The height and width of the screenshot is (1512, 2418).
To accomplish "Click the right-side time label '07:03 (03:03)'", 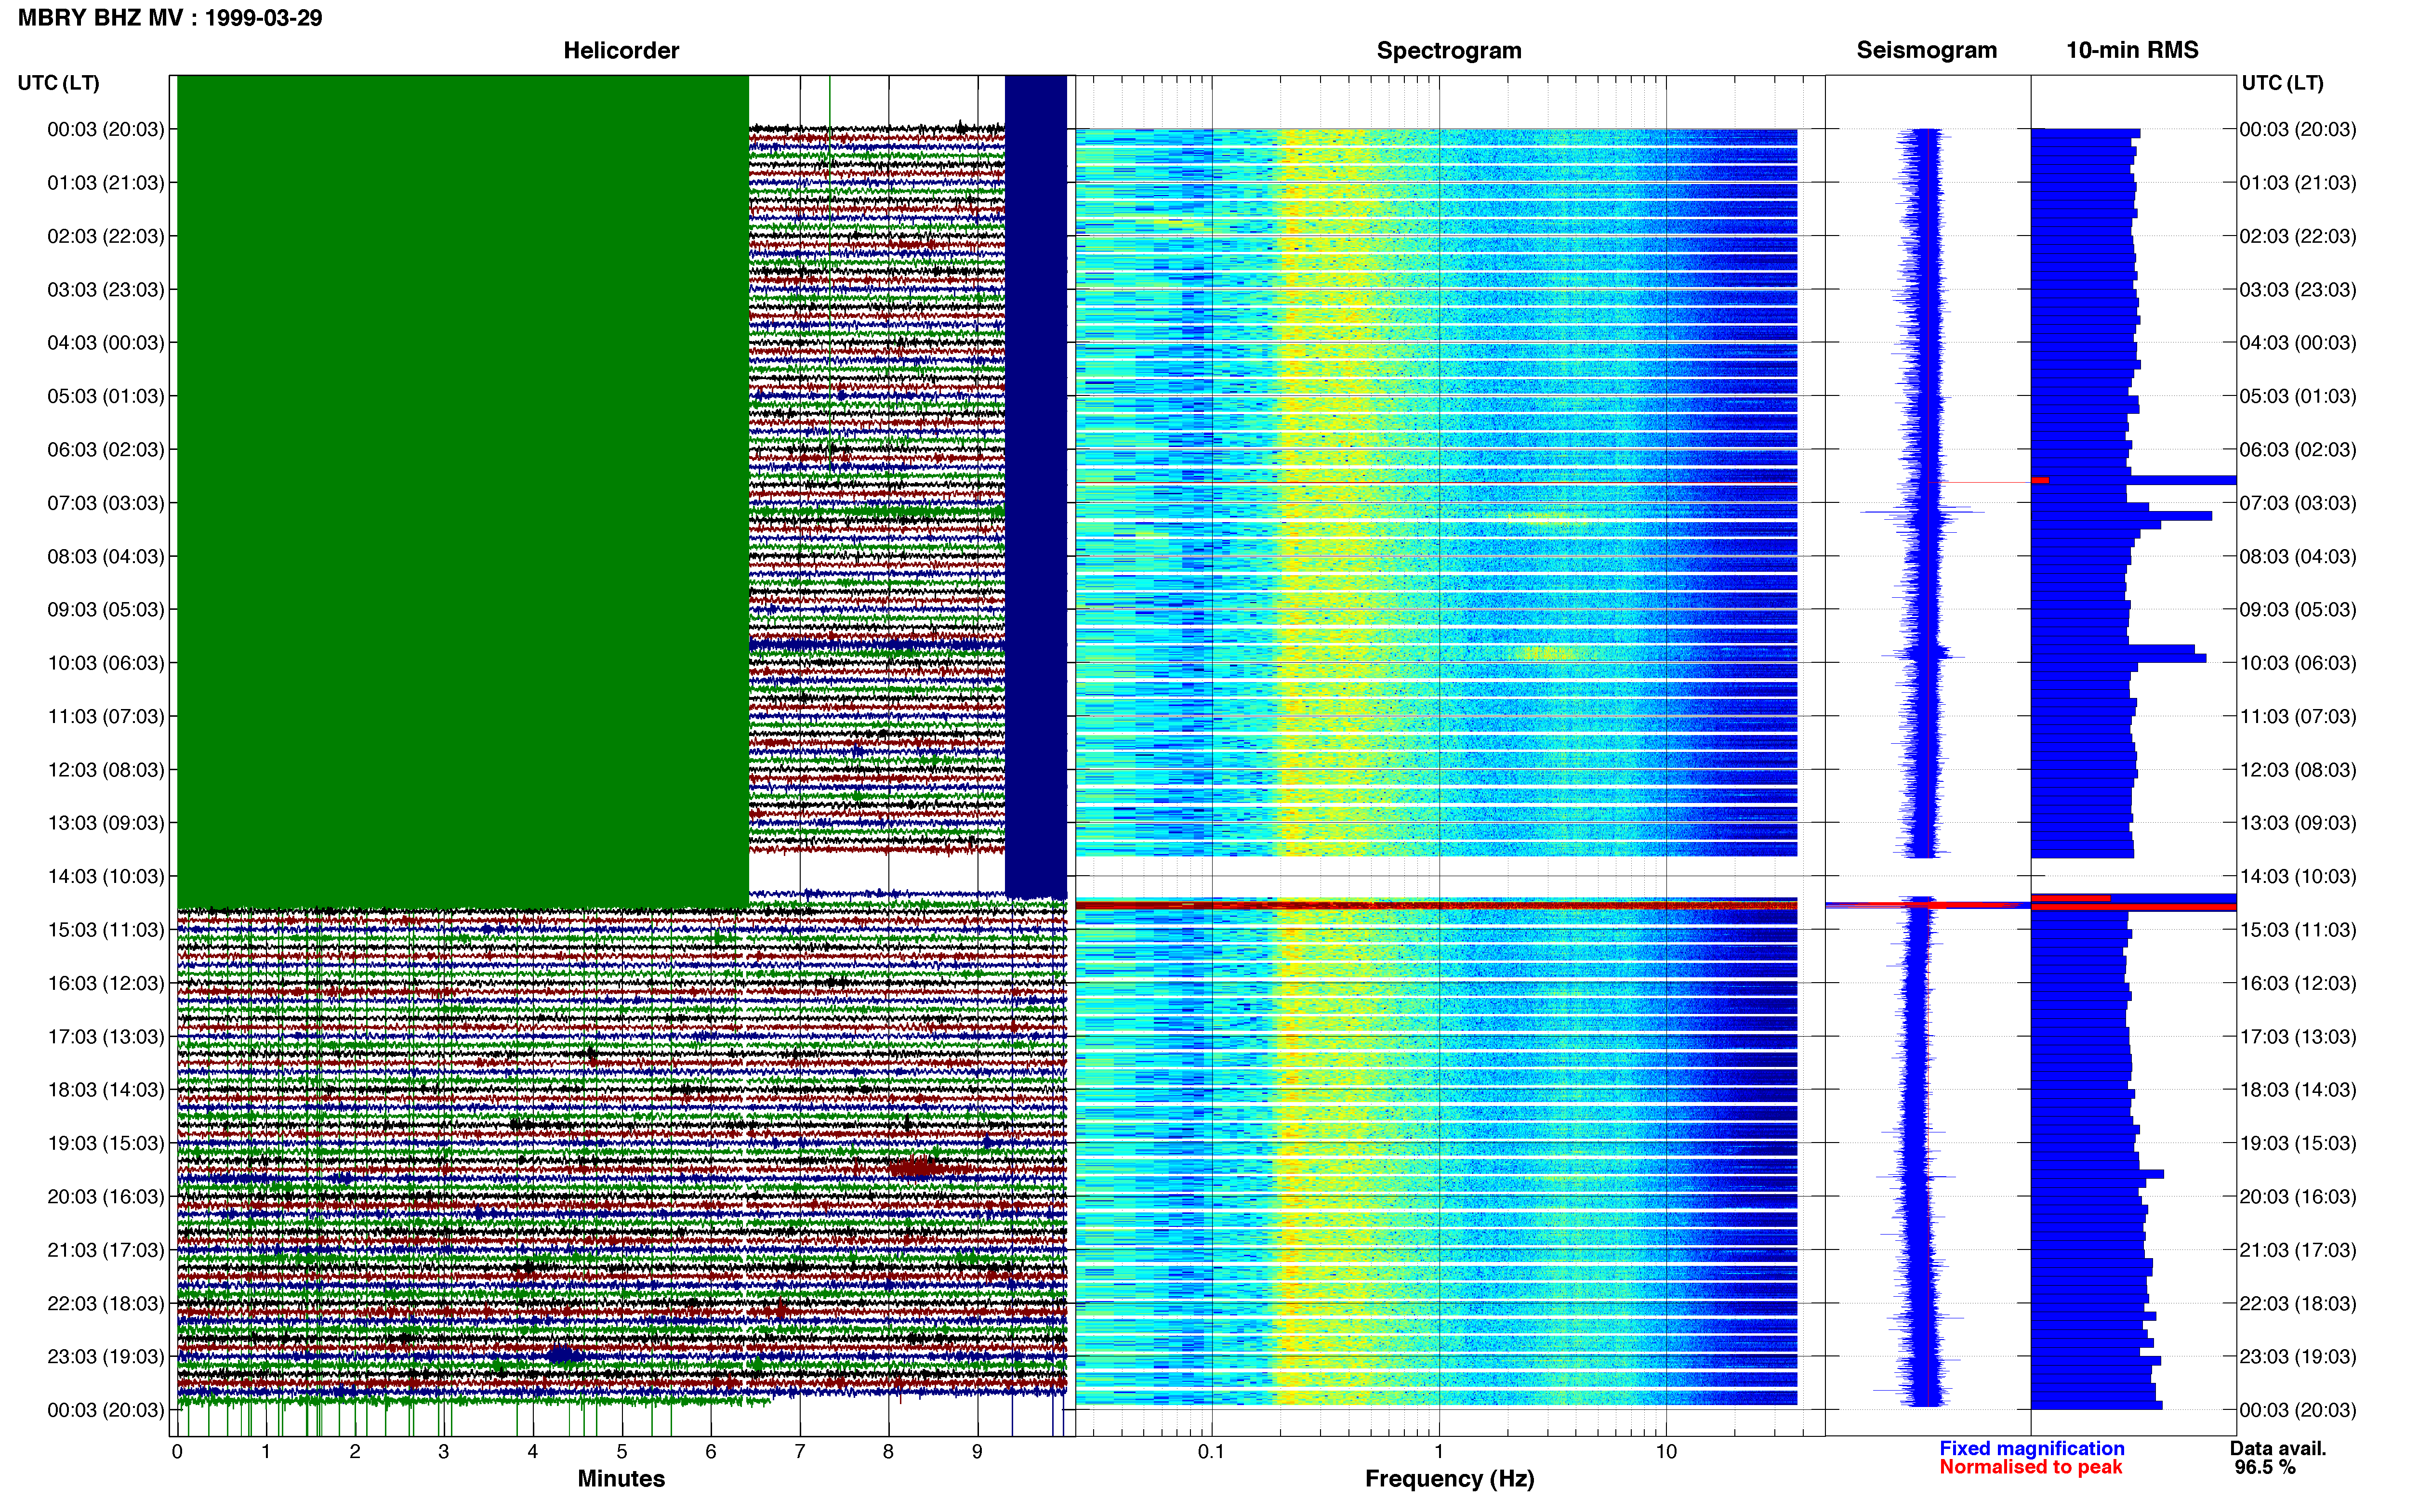I will point(2298,503).
